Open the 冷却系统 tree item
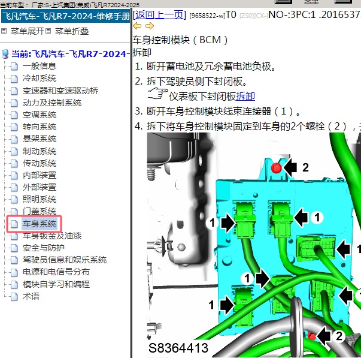Viewport: 361px width, 358px height. 40,78
